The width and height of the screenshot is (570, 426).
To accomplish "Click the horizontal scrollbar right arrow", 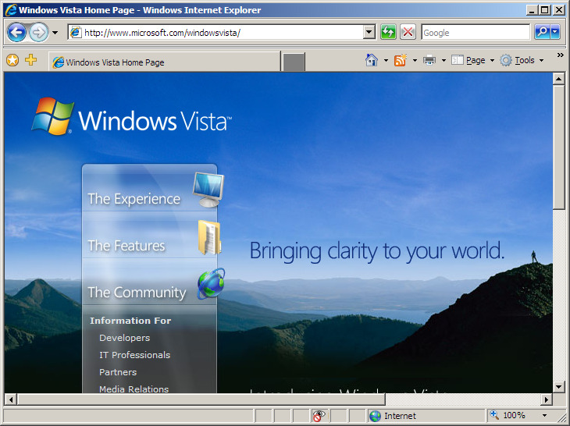I will tap(546, 399).
